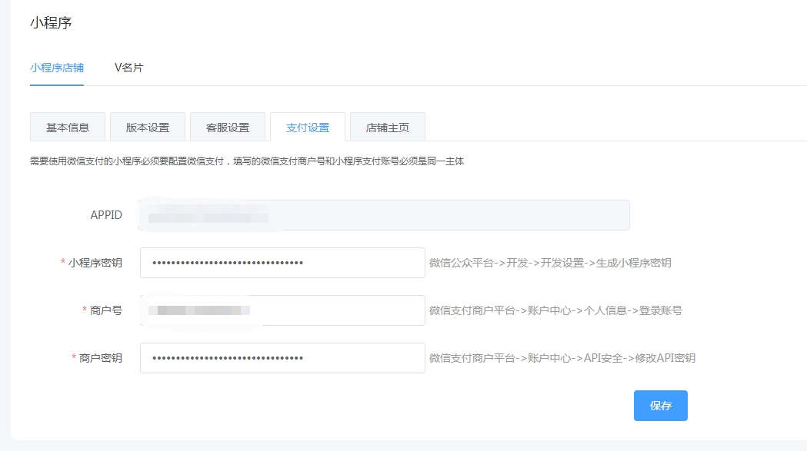Focus the 小程序密钥 password field
807x451 pixels.
282,263
